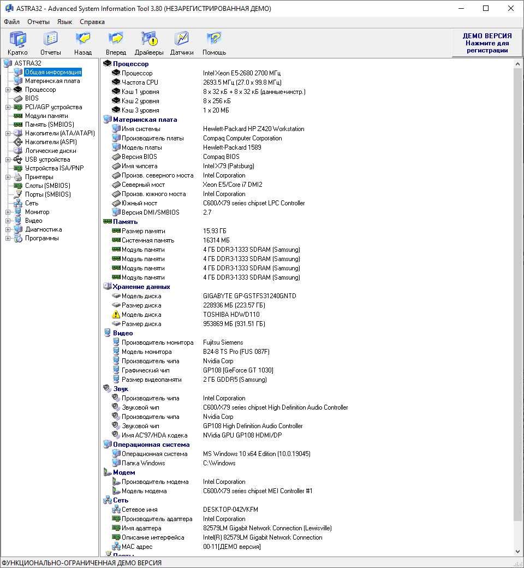
Task: Click the Версия DMI/SMBIOS row label
Action: pyautogui.click(x=150, y=212)
